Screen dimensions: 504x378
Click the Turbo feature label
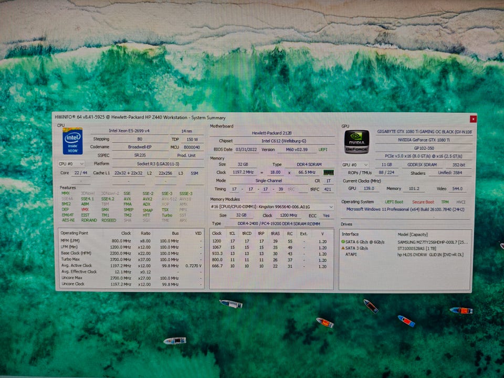(167, 215)
